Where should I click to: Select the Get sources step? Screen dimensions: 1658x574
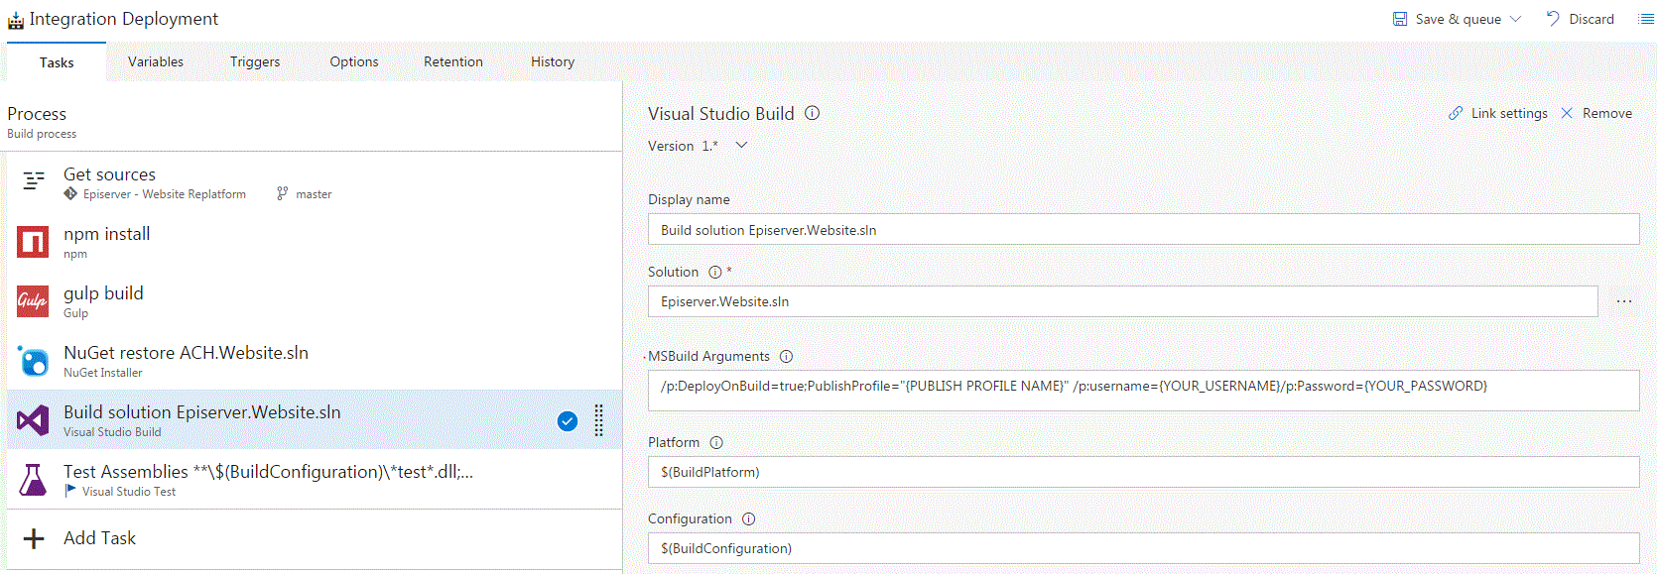tap(315, 182)
